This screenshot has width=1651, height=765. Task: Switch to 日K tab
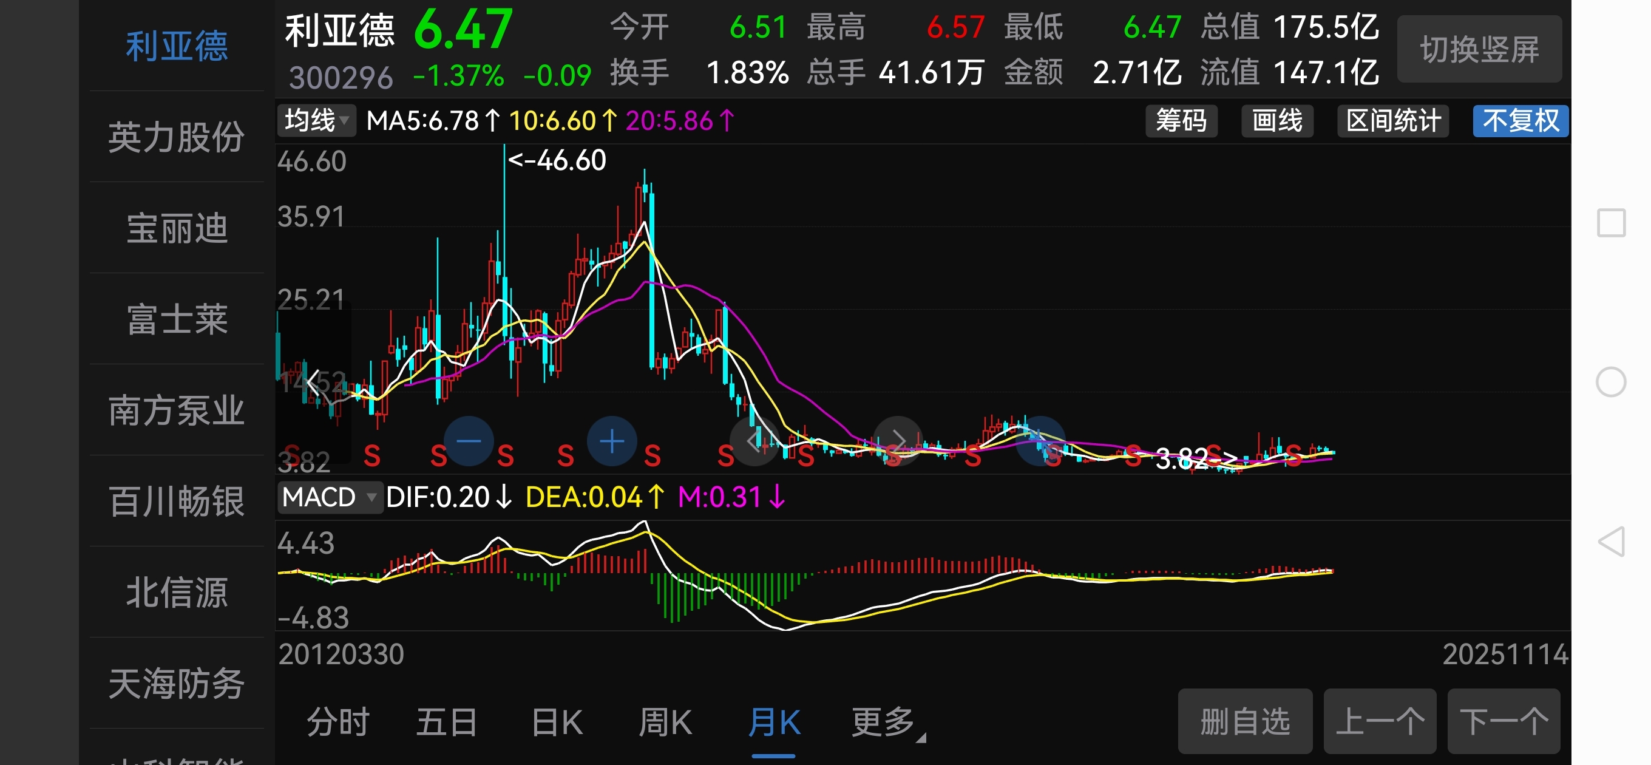[x=557, y=722]
